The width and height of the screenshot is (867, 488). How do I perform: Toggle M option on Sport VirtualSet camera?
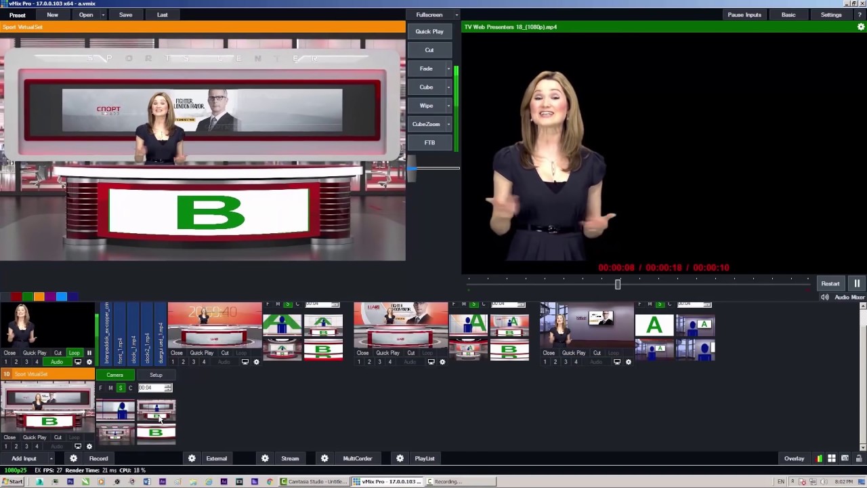point(110,388)
